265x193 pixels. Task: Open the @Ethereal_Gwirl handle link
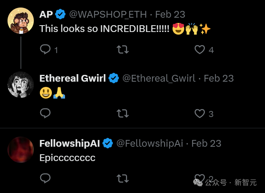point(159,78)
